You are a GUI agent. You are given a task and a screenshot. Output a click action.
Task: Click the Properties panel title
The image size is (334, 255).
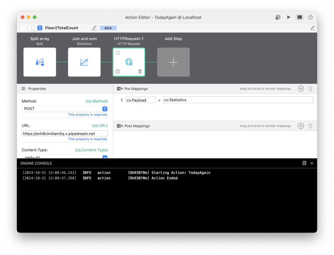pos(37,89)
